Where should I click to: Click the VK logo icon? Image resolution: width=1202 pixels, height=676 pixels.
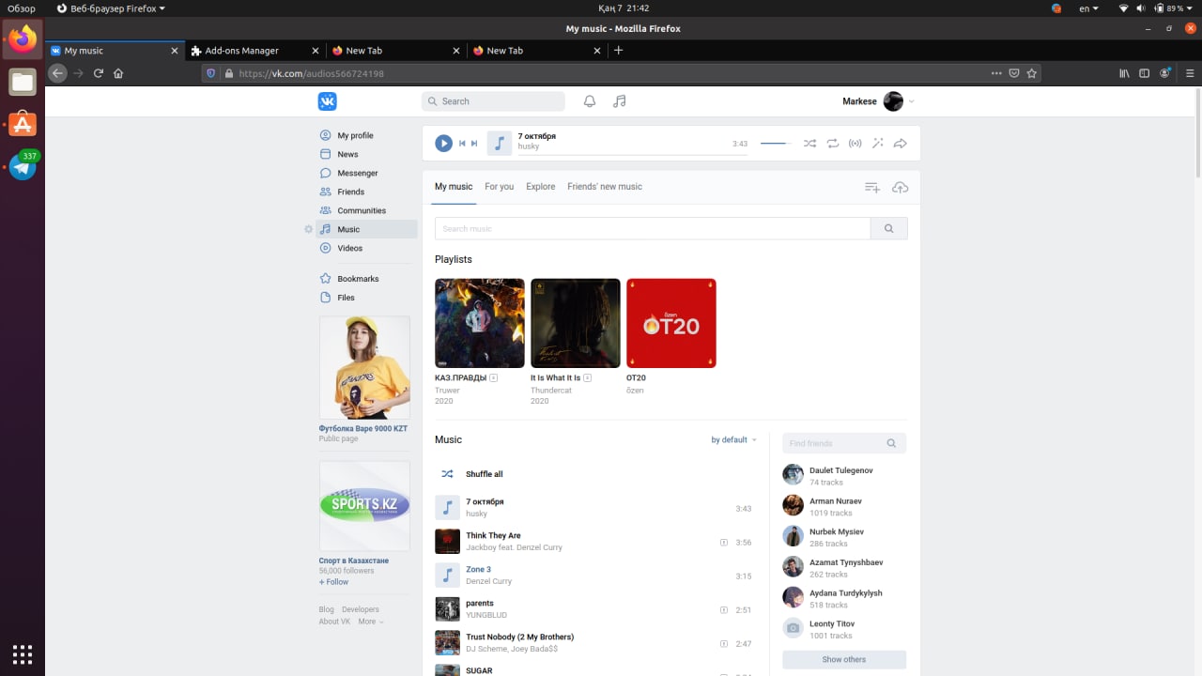327,101
